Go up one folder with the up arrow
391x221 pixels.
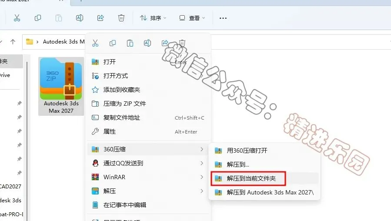click(13, 42)
